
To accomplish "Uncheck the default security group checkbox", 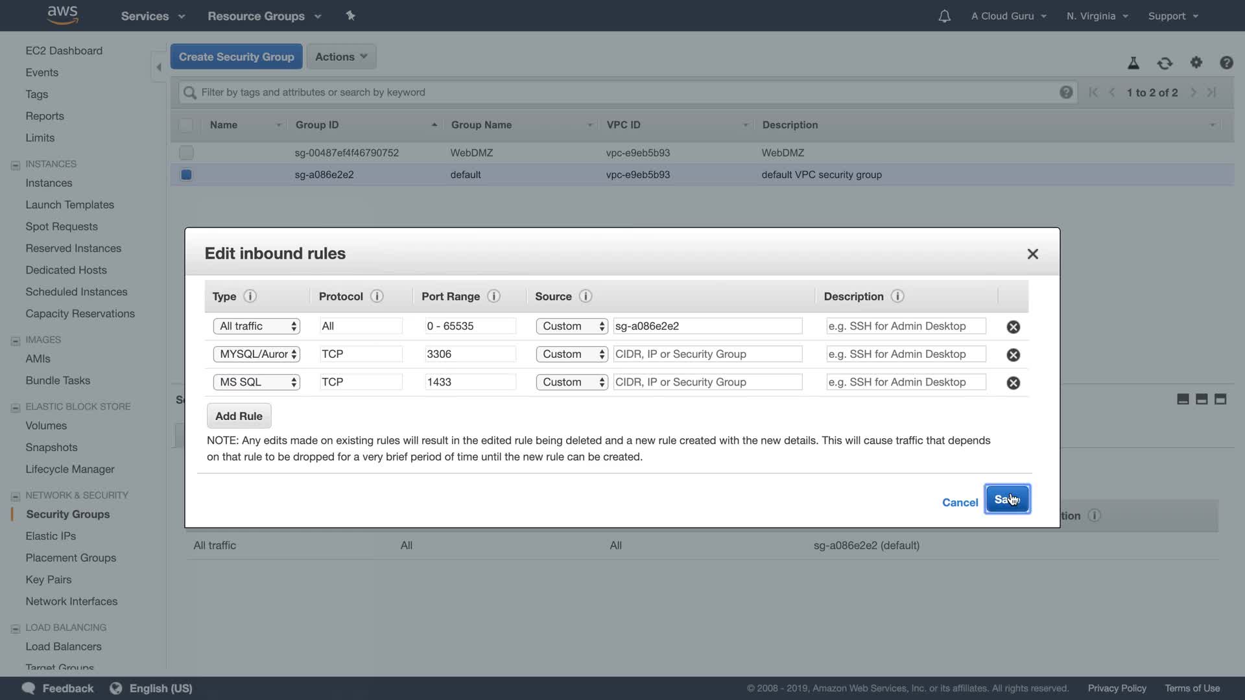I will (x=186, y=175).
